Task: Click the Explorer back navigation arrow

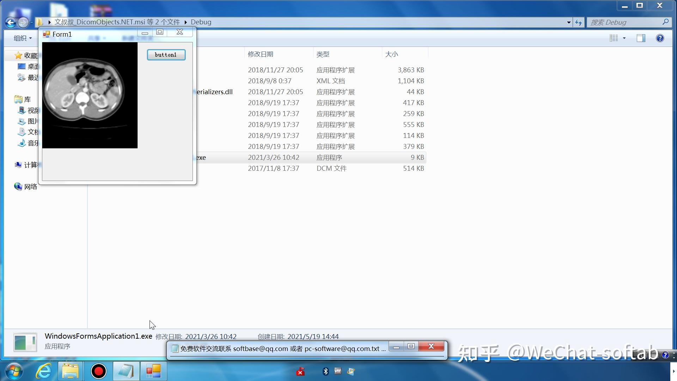Action: point(11,23)
